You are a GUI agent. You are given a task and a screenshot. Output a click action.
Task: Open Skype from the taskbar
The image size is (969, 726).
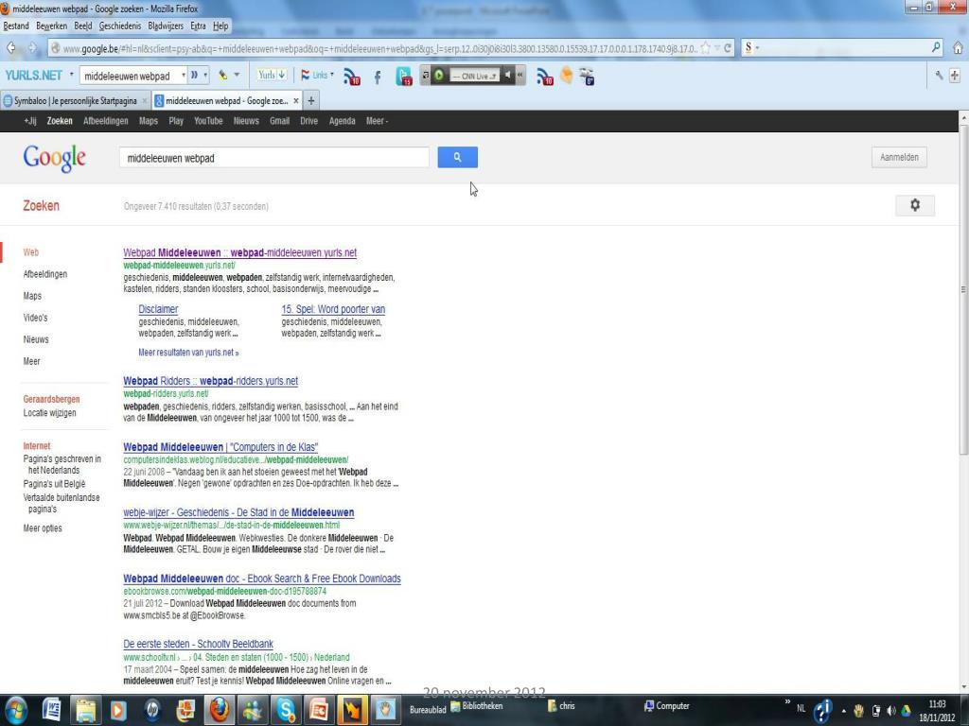coord(286,711)
